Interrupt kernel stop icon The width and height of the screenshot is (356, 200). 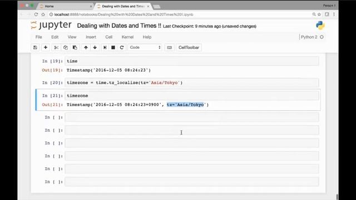click(113, 47)
